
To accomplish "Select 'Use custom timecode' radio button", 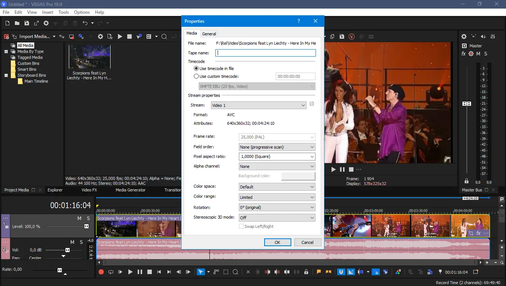I will pos(196,76).
